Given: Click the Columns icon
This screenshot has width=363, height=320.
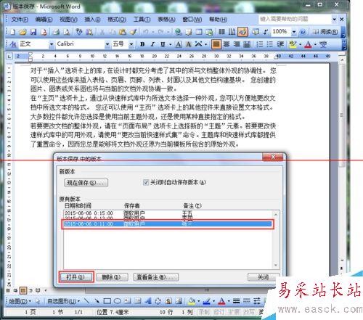Looking at the screenshot, I should coord(221,32).
